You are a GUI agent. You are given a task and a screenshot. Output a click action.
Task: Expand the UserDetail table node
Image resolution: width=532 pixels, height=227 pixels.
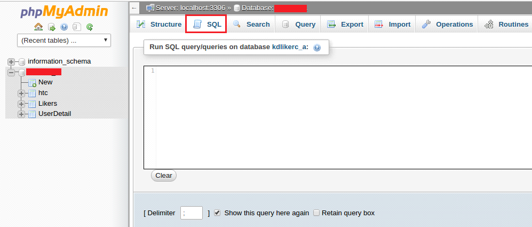tap(21, 114)
